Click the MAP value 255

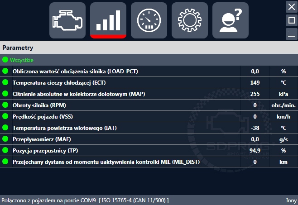coord(255,94)
